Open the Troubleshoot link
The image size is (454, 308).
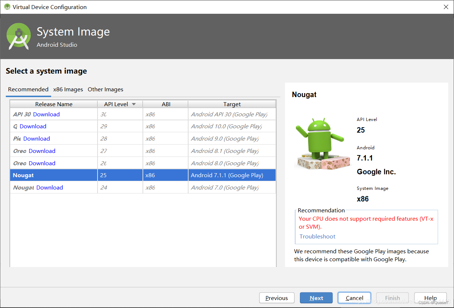tap(317, 236)
